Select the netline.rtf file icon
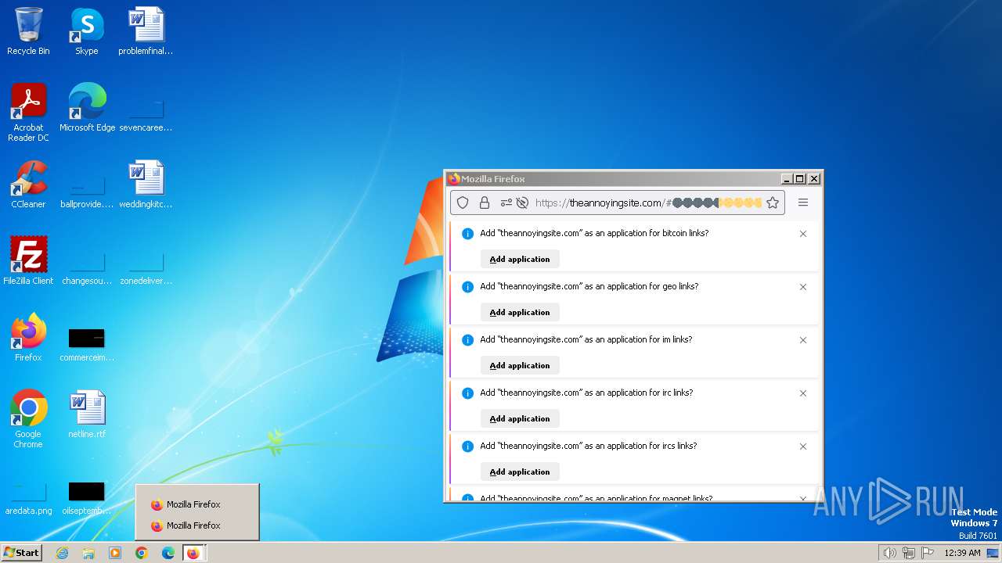1002x563 pixels. point(87,415)
